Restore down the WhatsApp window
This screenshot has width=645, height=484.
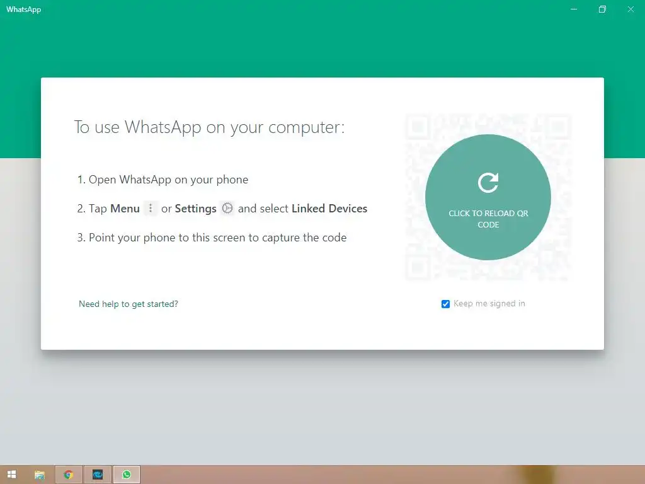[x=602, y=9]
